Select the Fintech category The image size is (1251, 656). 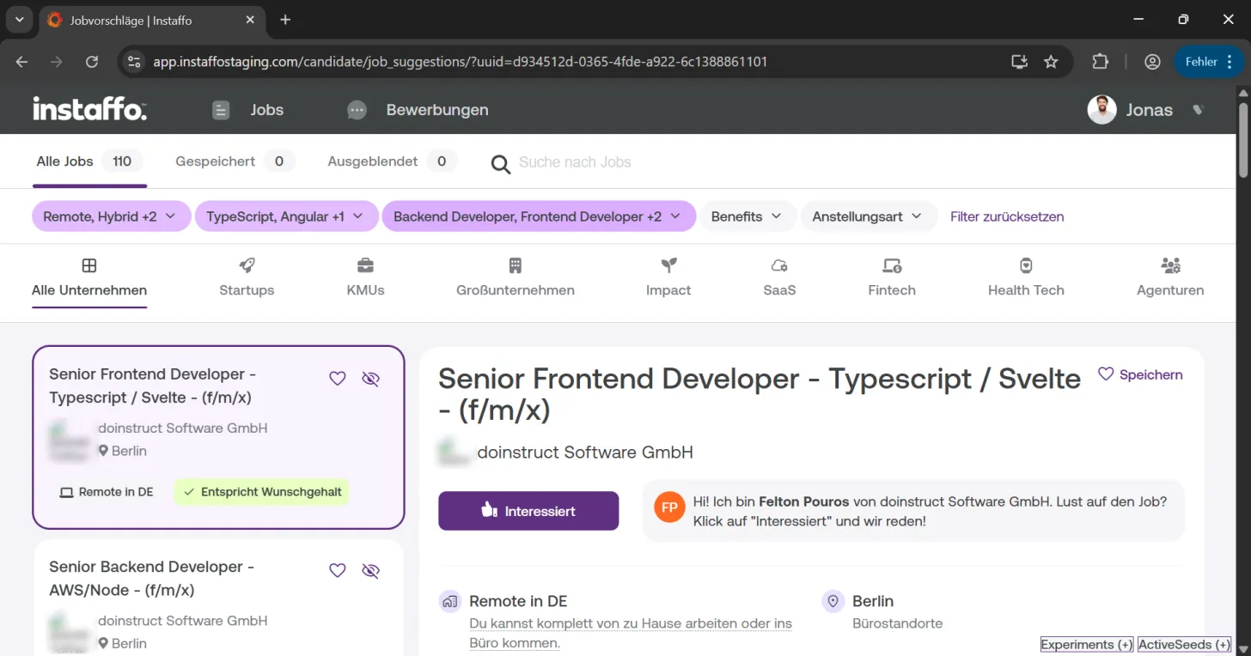click(x=892, y=278)
